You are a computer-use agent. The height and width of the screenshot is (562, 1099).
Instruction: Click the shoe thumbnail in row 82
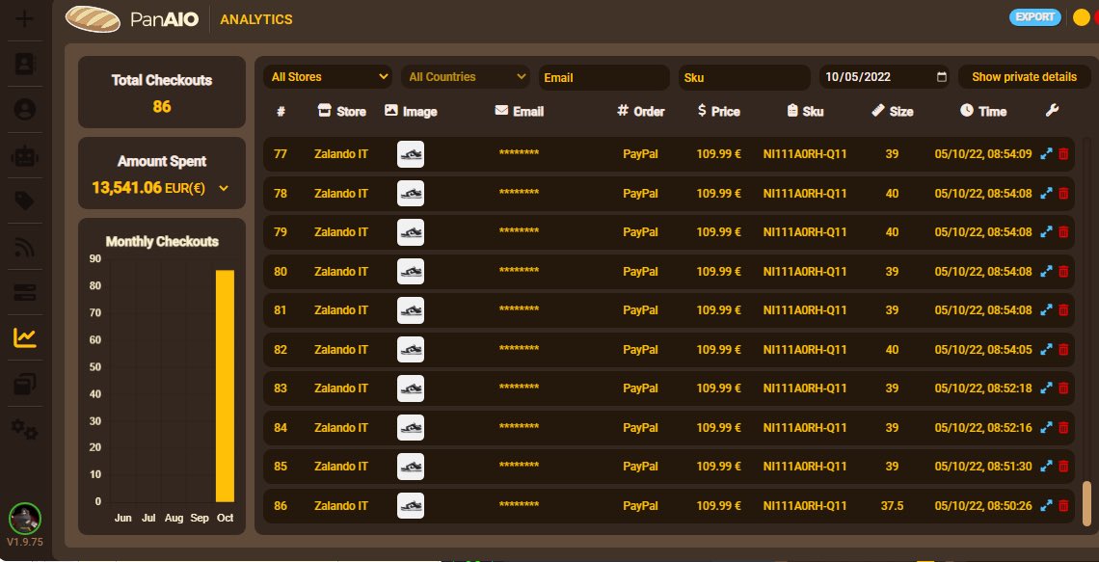tap(411, 349)
